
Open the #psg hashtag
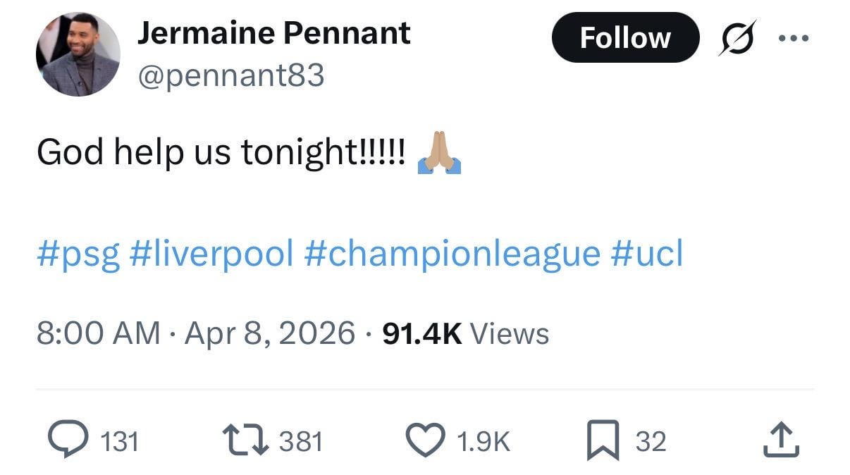tap(78, 254)
